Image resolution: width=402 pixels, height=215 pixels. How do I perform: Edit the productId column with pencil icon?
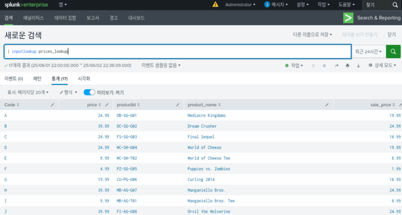(x=178, y=105)
